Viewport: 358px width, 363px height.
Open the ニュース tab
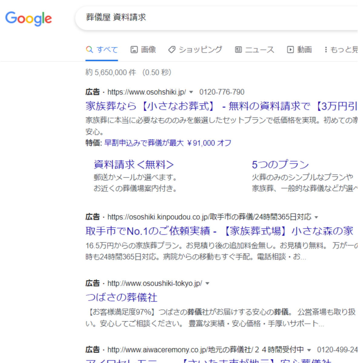(x=255, y=50)
